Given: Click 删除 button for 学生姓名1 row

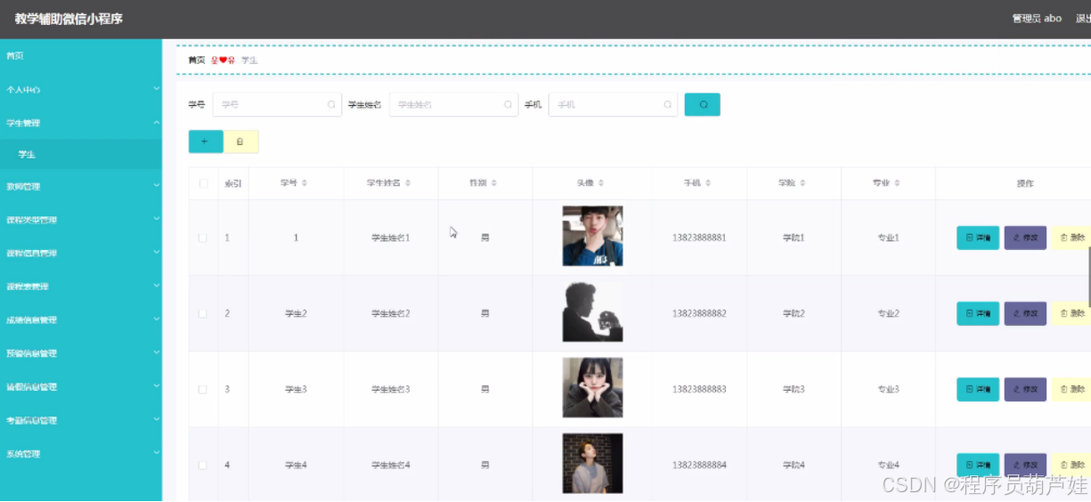Looking at the screenshot, I should (x=1071, y=238).
